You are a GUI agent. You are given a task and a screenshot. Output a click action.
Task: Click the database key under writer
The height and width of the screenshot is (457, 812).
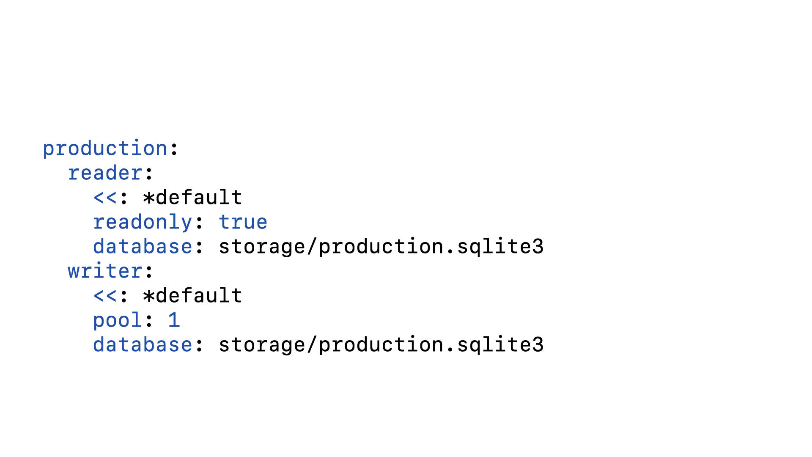tap(143, 345)
